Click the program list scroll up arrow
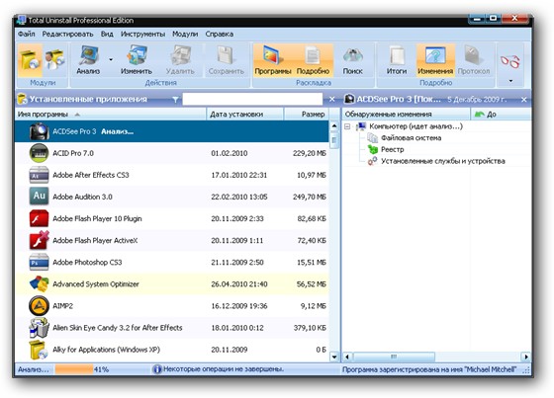This screenshot has height=398, width=554. click(334, 125)
